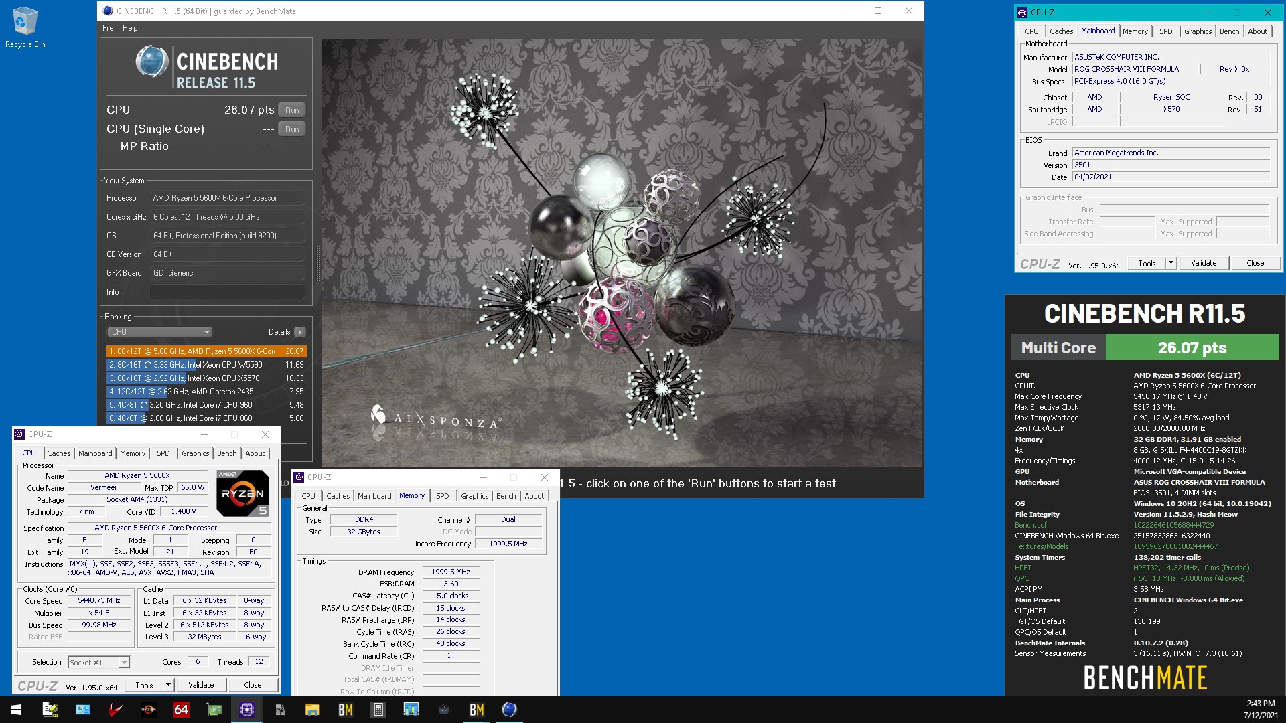This screenshot has height=723, width=1286.
Task: Click the BIOS Version field 3501
Action: (x=1171, y=165)
